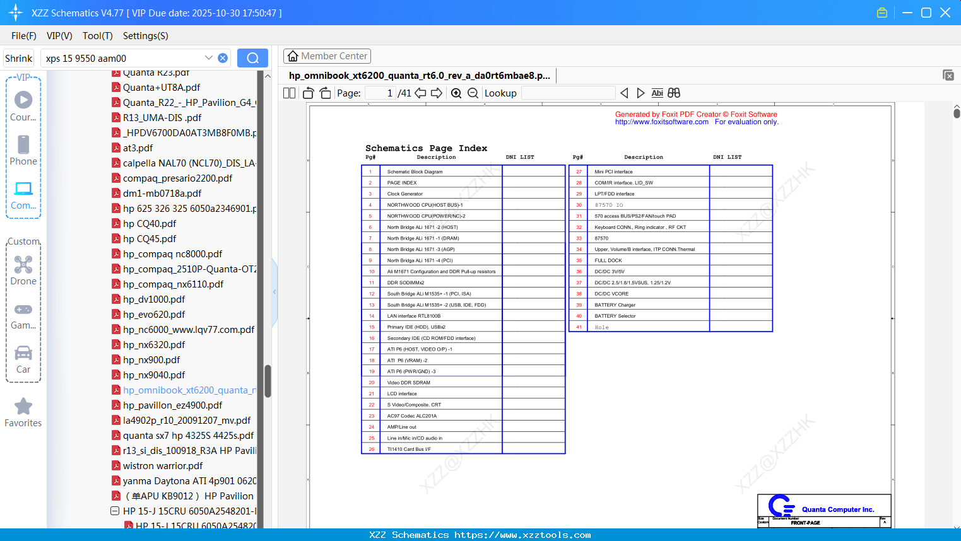
Task: Toggle the Abi text match option
Action: coord(657,93)
